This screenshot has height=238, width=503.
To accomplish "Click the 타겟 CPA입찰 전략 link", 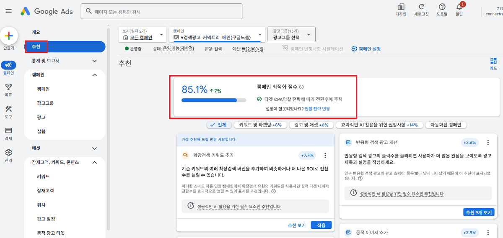I will pyautogui.click(x=282, y=99).
